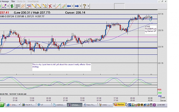179x112 pixels.
Task: Click the red X delete tool
Action: 50,6
